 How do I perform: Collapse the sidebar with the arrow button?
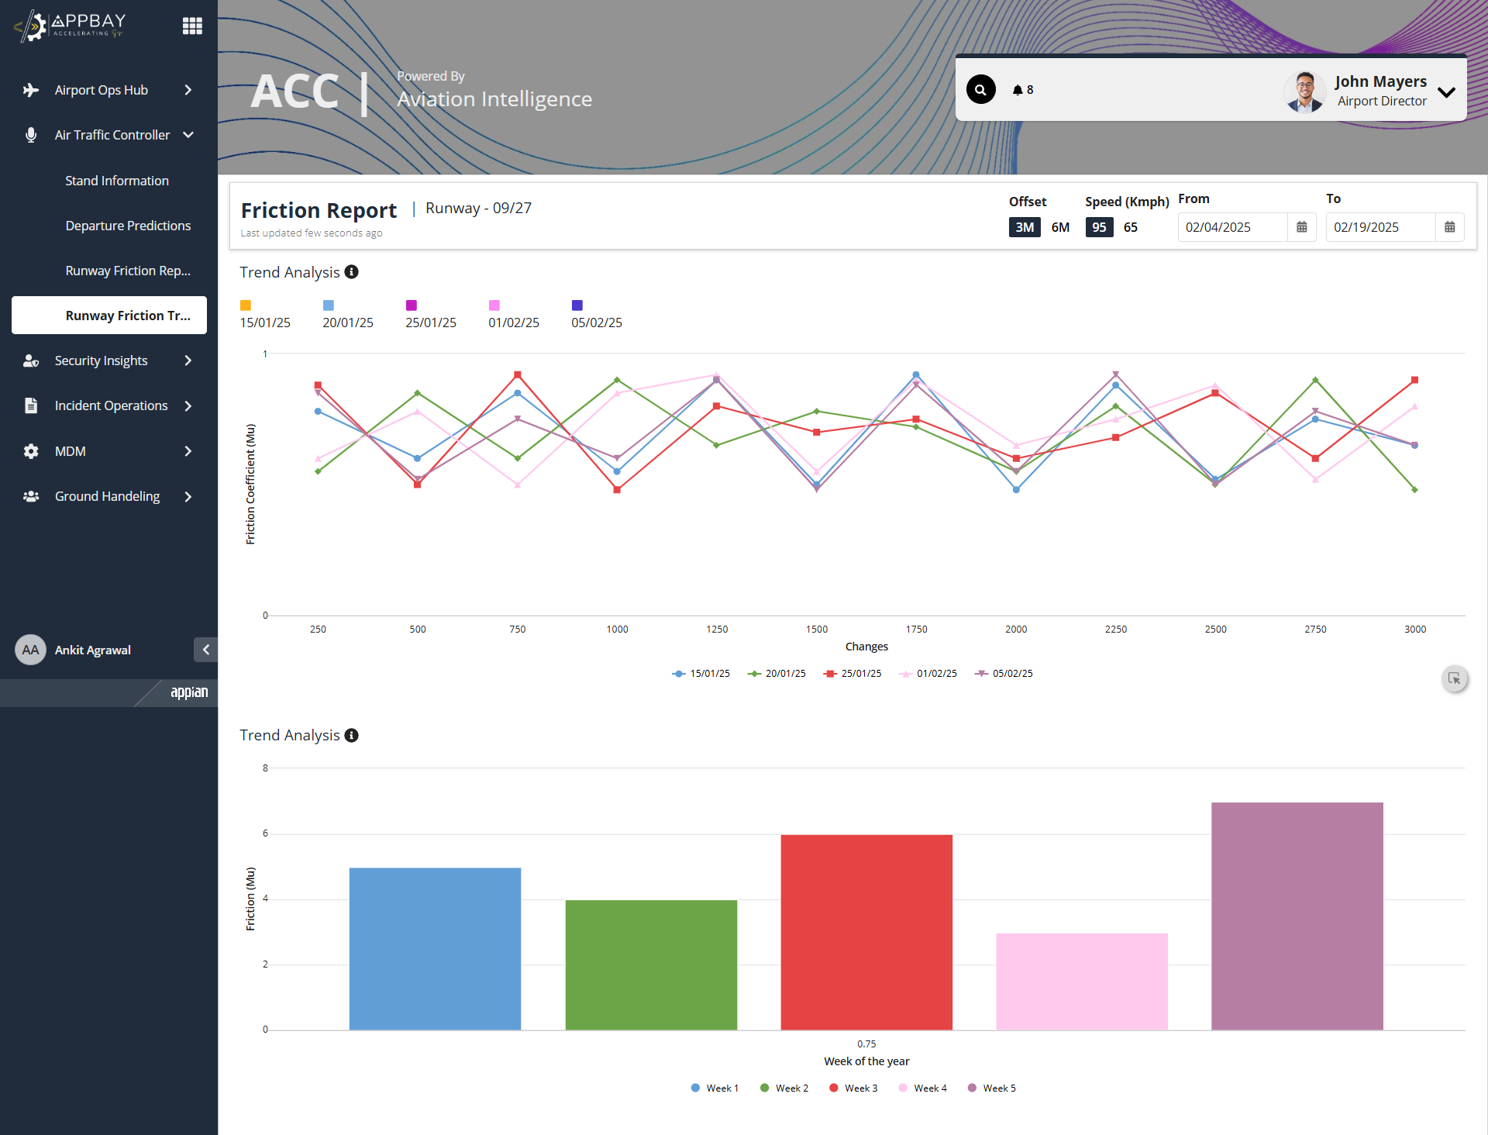205,650
